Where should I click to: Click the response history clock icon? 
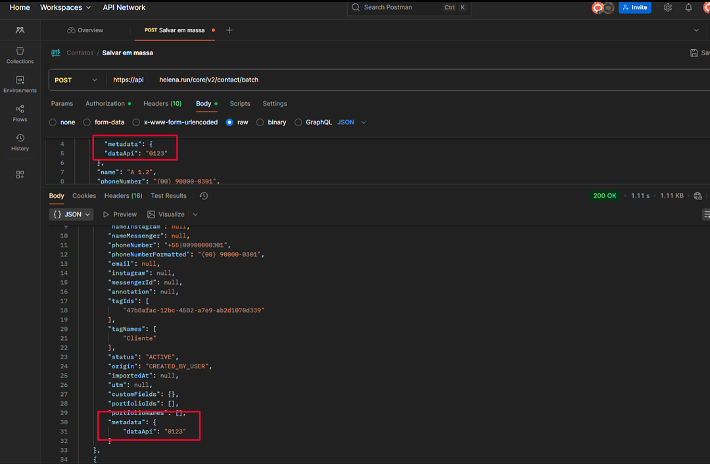point(204,196)
